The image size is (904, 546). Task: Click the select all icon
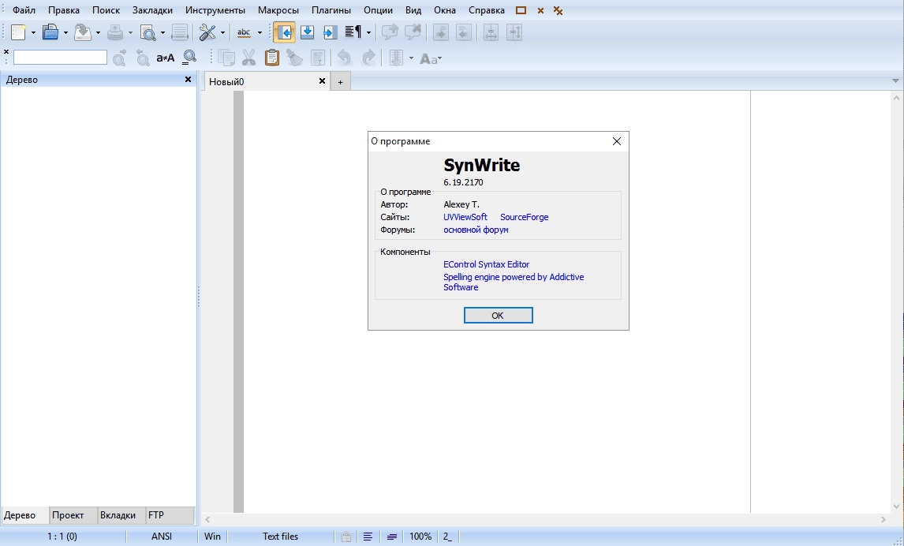click(x=318, y=58)
